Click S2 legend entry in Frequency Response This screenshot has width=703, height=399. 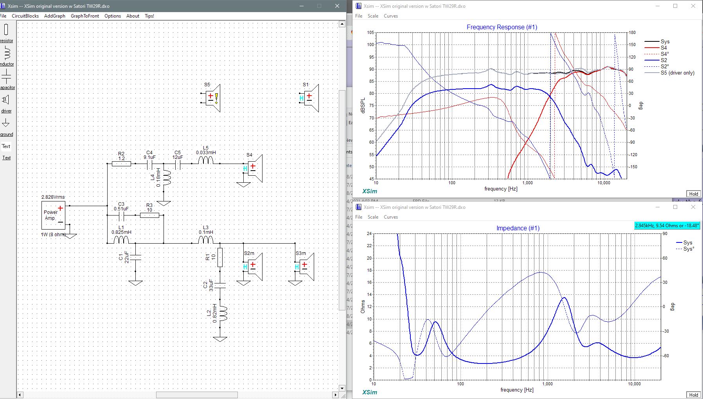point(656,60)
